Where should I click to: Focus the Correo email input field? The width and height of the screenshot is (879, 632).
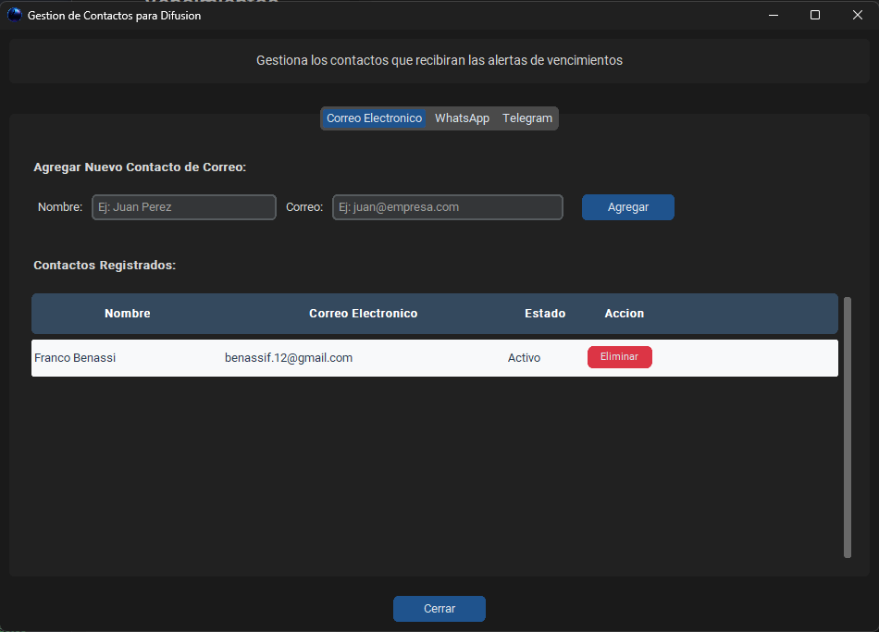click(x=447, y=207)
